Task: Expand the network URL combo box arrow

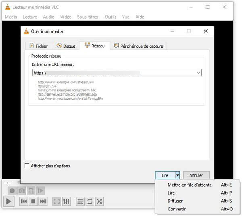Action: coord(198,73)
